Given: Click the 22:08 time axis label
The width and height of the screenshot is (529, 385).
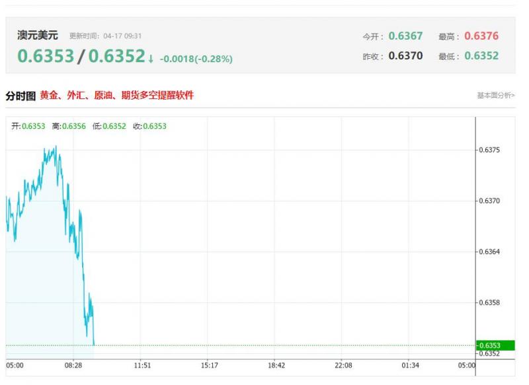Looking at the screenshot, I should (343, 365).
